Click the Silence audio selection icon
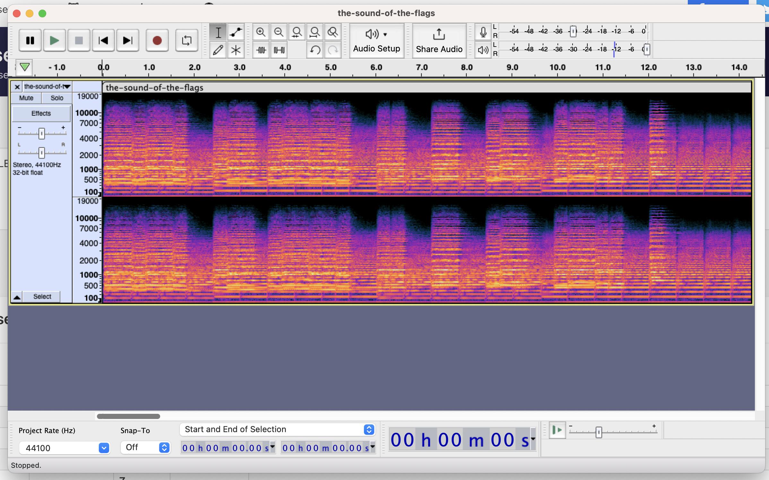Image resolution: width=769 pixels, height=480 pixels. pyautogui.click(x=279, y=50)
